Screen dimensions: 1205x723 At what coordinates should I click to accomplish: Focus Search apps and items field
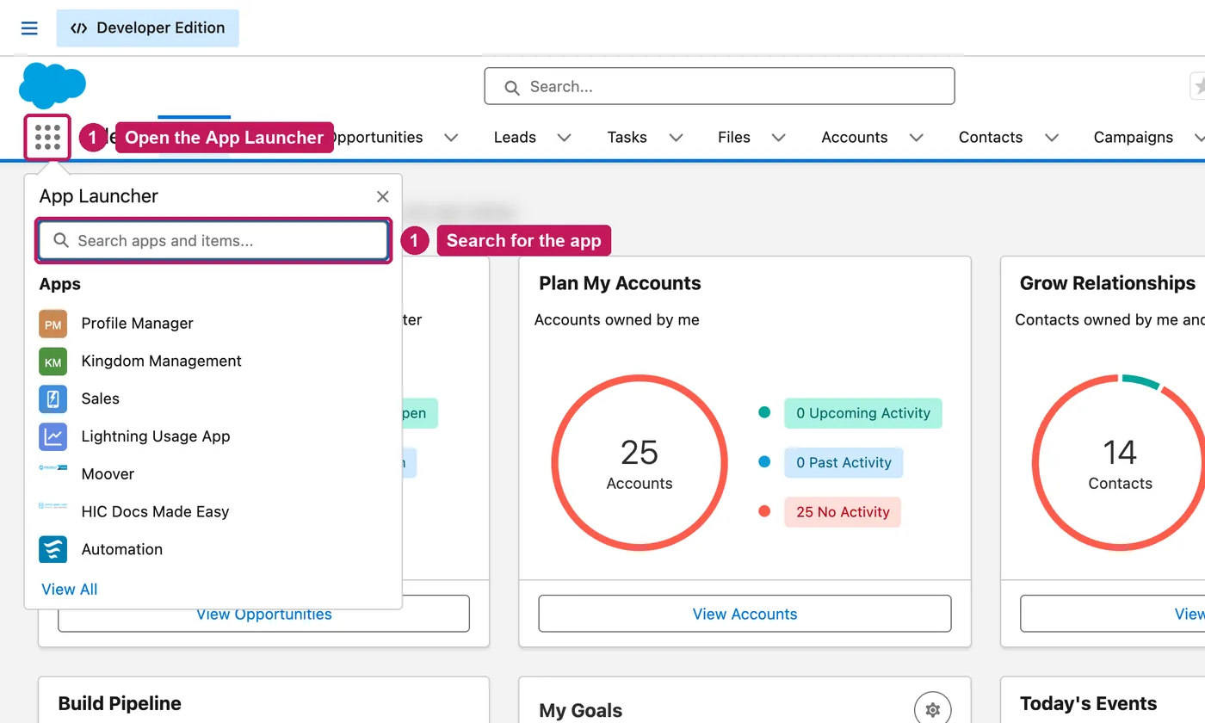pyautogui.click(x=213, y=241)
